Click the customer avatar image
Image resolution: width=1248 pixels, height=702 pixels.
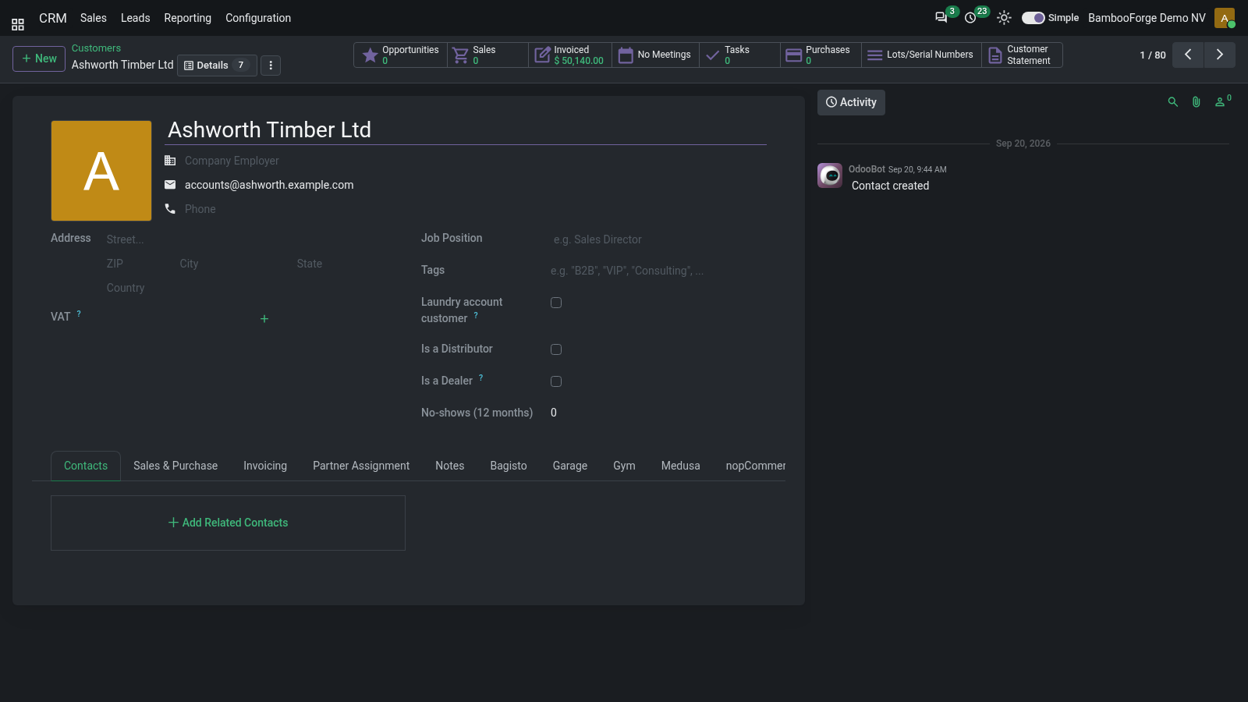click(101, 171)
